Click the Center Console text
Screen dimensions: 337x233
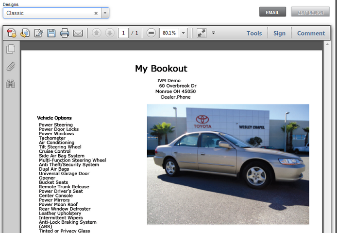click(56, 196)
